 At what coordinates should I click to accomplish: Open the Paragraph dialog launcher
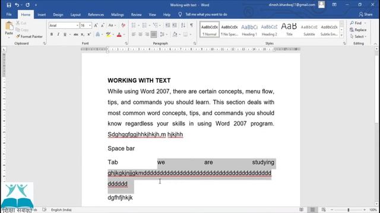(x=195, y=43)
